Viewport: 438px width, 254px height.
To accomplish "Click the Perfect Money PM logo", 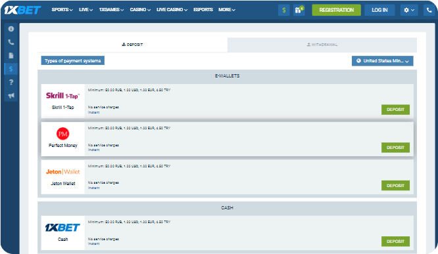I will [x=63, y=134].
